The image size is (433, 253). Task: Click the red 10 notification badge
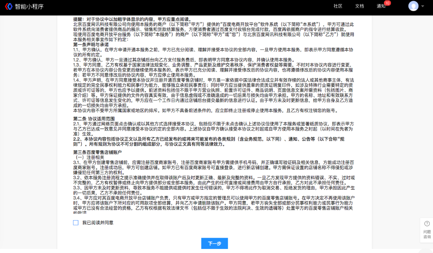click(x=388, y=3)
